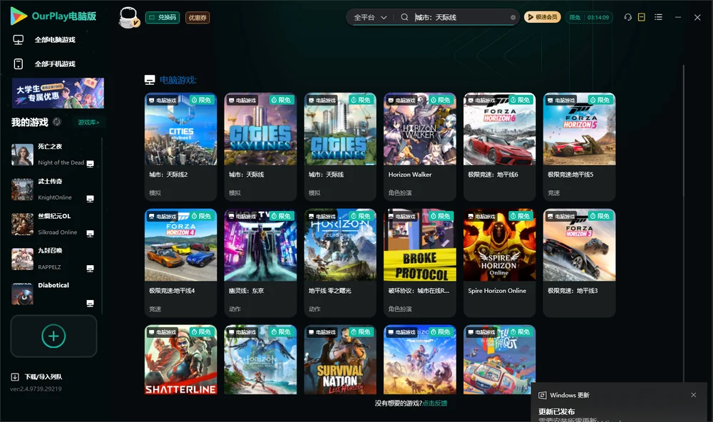Select Diabotical in my games
The image size is (713, 422).
coord(53,294)
